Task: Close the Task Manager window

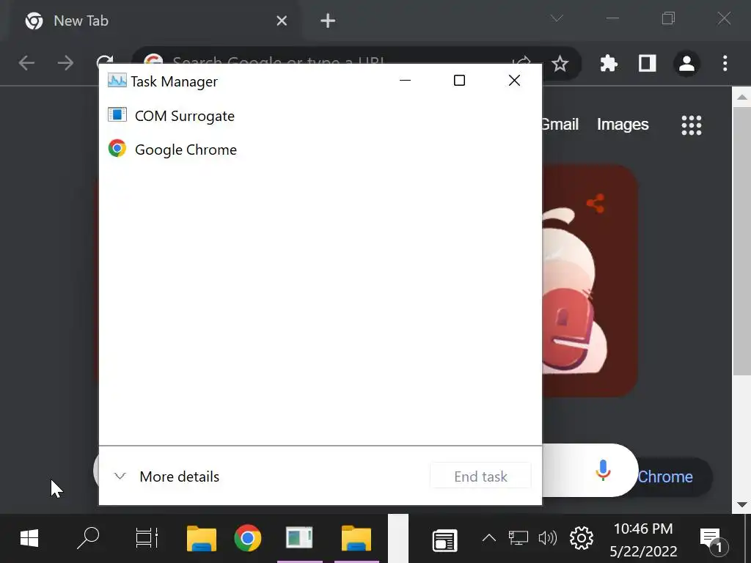Action: pos(514,81)
